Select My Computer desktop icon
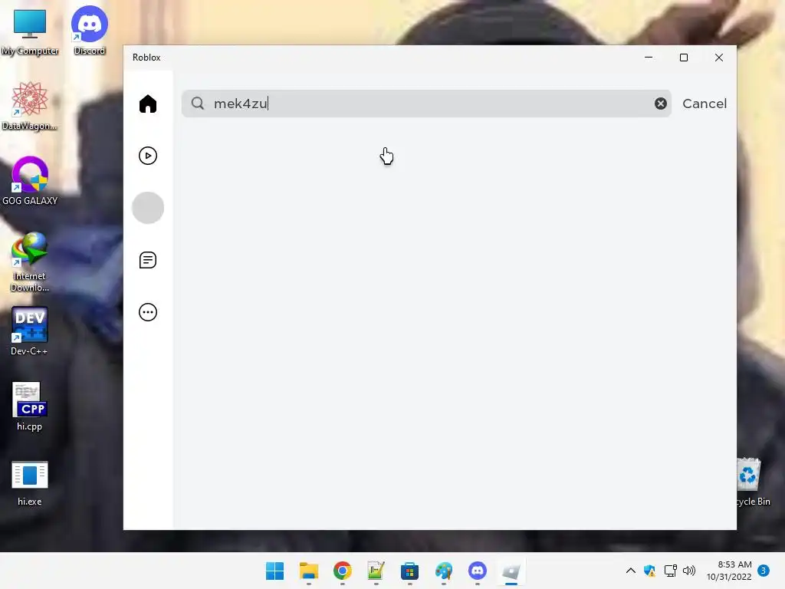Viewport: 785px width, 589px height. click(x=30, y=31)
